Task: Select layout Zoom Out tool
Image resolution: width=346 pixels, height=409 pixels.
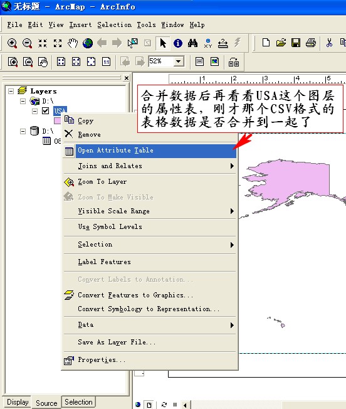Action: coord(28,62)
